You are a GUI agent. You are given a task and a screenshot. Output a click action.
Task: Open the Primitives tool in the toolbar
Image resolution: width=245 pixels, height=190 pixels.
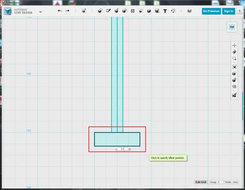(x=100, y=11)
